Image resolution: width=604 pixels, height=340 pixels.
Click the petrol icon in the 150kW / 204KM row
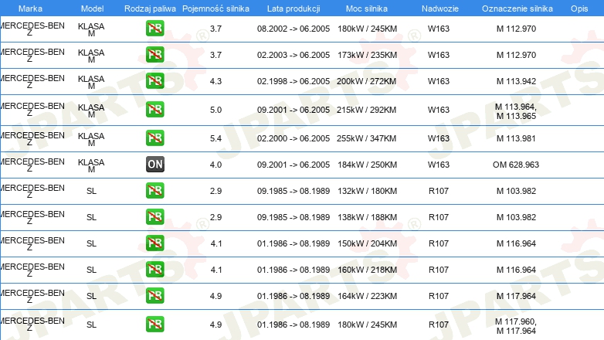click(x=154, y=243)
